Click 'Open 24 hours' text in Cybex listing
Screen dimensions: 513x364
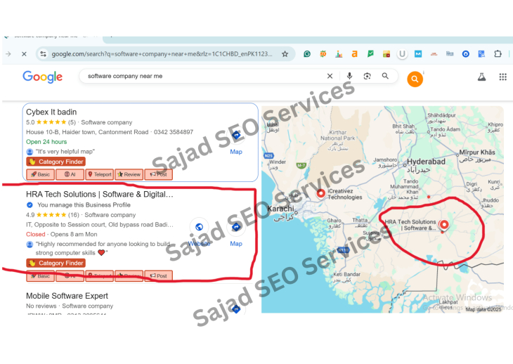pyautogui.click(x=46, y=142)
